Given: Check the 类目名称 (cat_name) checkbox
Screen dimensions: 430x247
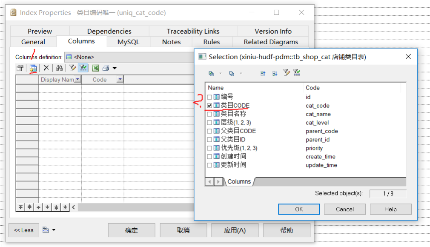Looking at the screenshot, I should pyautogui.click(x=209, y=114).
